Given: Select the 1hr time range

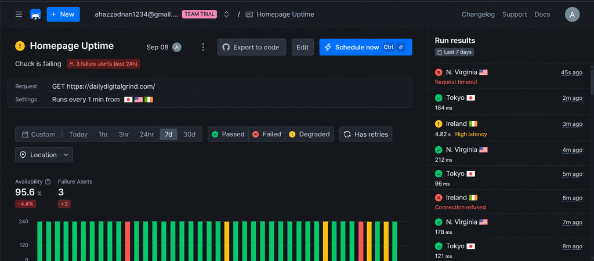Looking at the screenshot, I should point(103,134).
